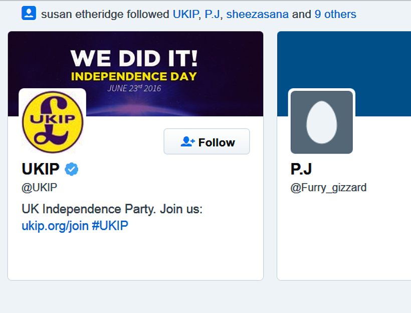
Task: Click the person-plus icon in Follow button
Action: [187, 142]
